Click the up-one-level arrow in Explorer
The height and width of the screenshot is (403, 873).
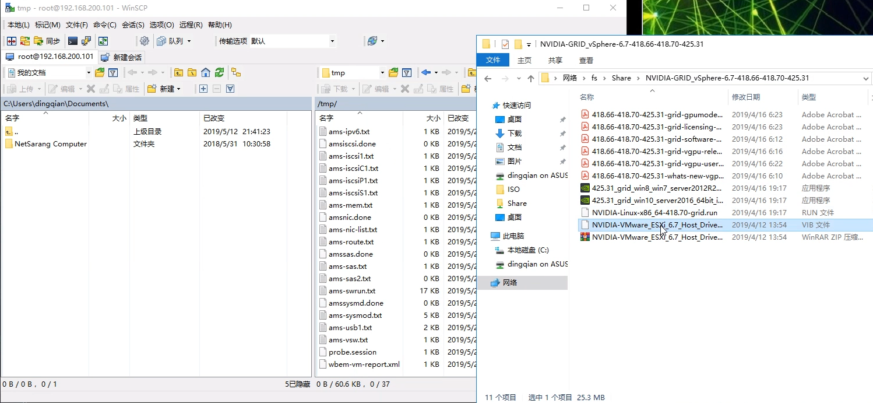click(531, 78)
